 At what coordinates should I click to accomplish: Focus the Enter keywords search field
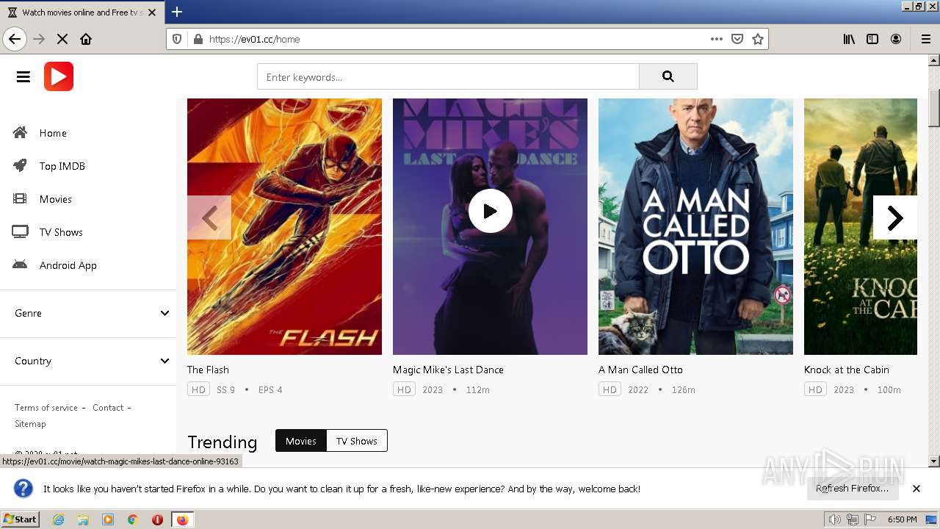click(x=448, y=76)
